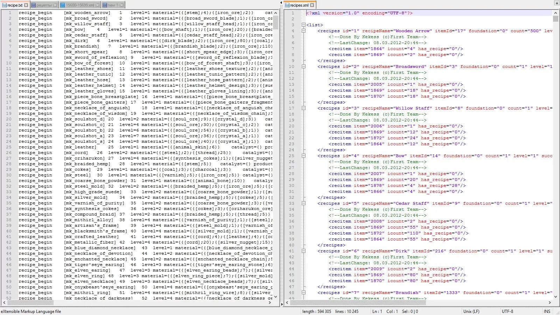Click [mk_elven_necklace] in recipe.txt
Screen dimensions: 560x315
[90, 281]
